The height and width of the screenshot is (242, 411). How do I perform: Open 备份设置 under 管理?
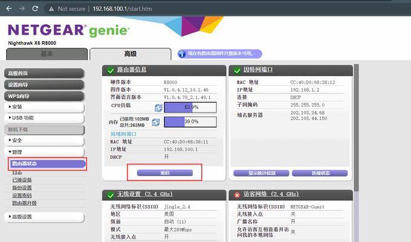click(x=22, y=188)
